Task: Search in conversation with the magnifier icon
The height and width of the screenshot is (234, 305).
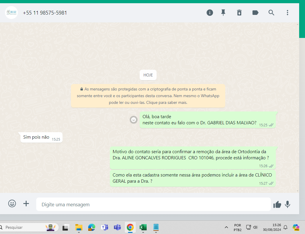Action: [x=271, y=13]
